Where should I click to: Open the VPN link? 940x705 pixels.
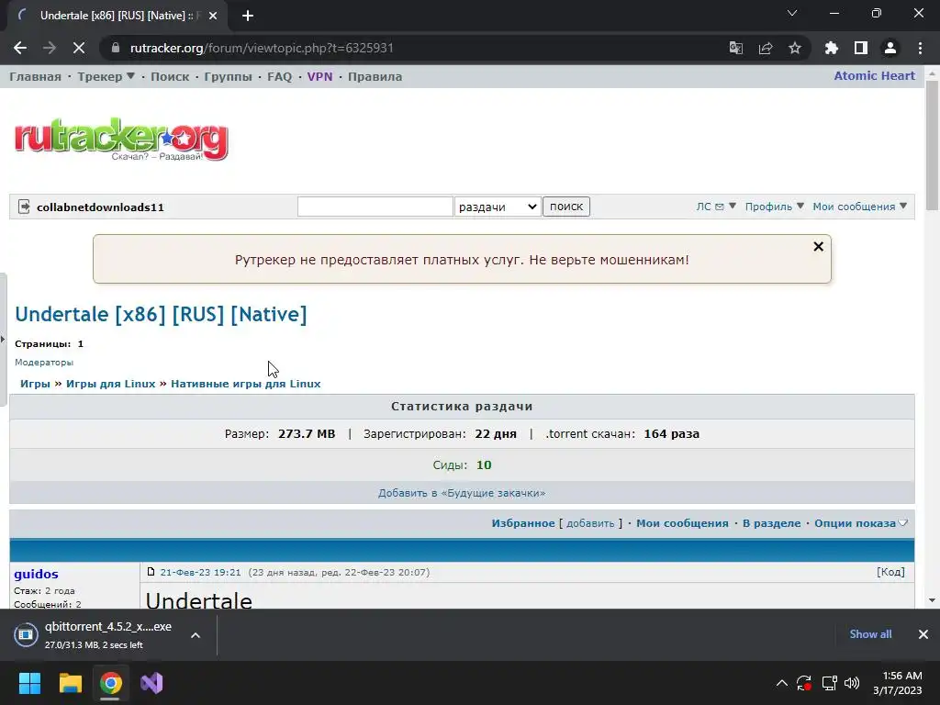[x=319, y=77]
